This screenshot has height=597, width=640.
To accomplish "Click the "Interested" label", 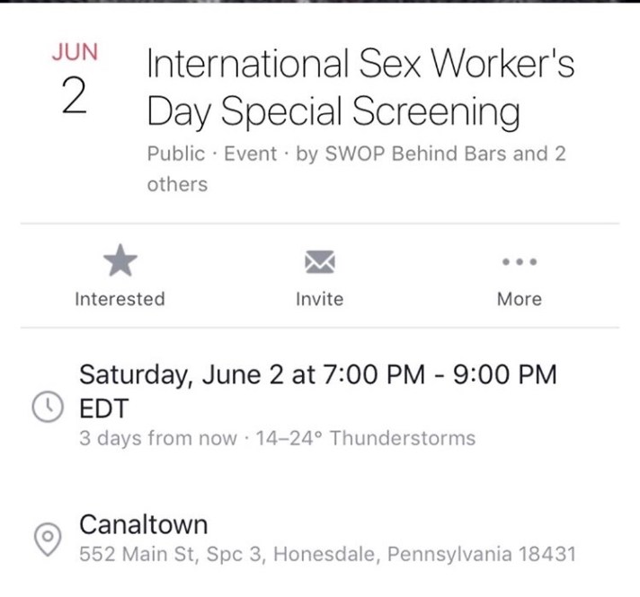I will [x=120, y=299].
